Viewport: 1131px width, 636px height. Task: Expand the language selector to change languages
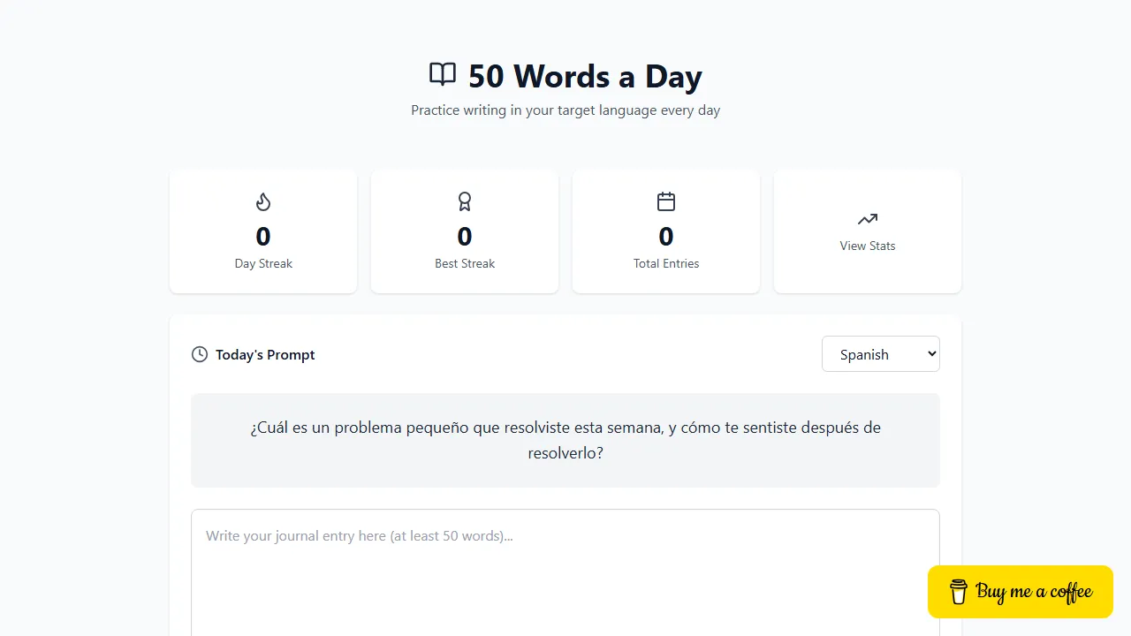880,353
